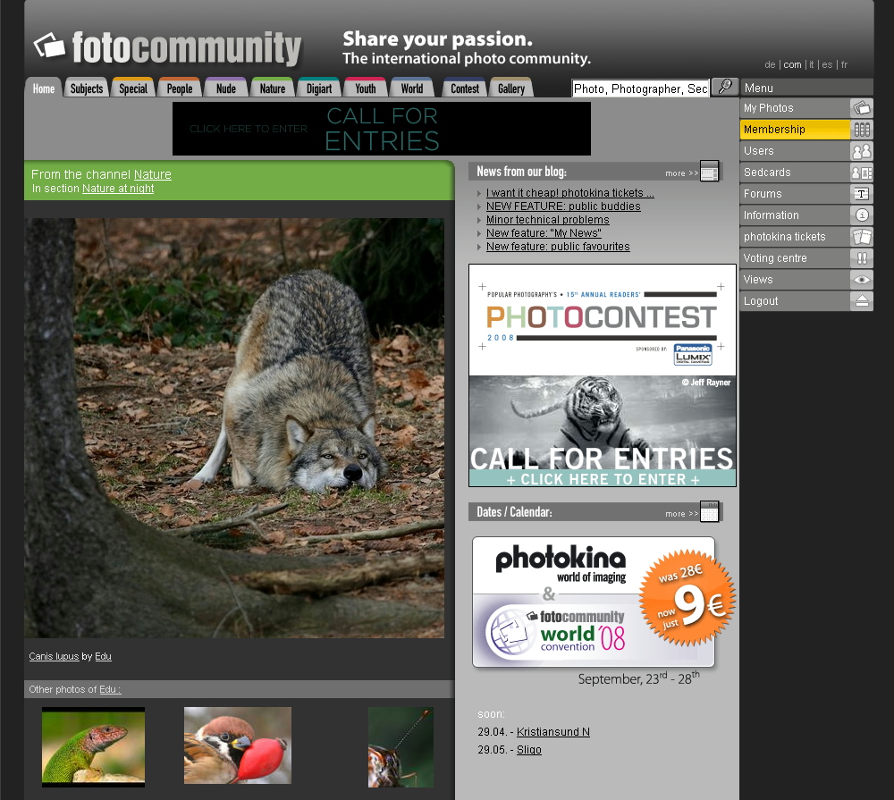Open Edu link in Other photos heading
This screenshot has width=894, height=800.
coord(110,689)
